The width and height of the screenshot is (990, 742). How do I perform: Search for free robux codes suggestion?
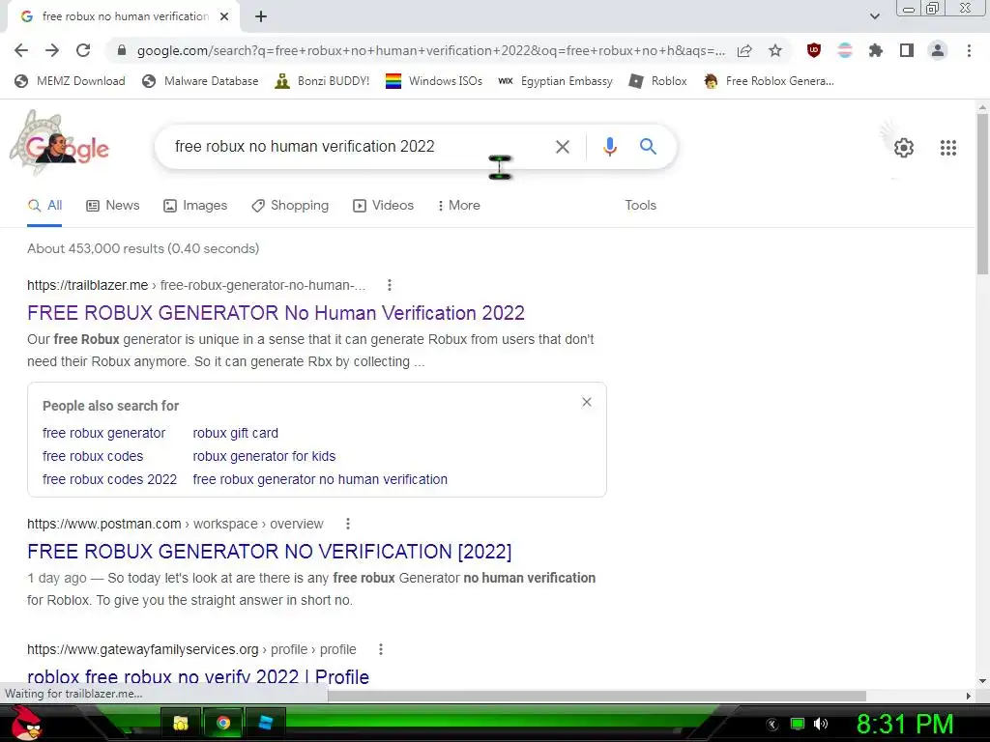93,456
